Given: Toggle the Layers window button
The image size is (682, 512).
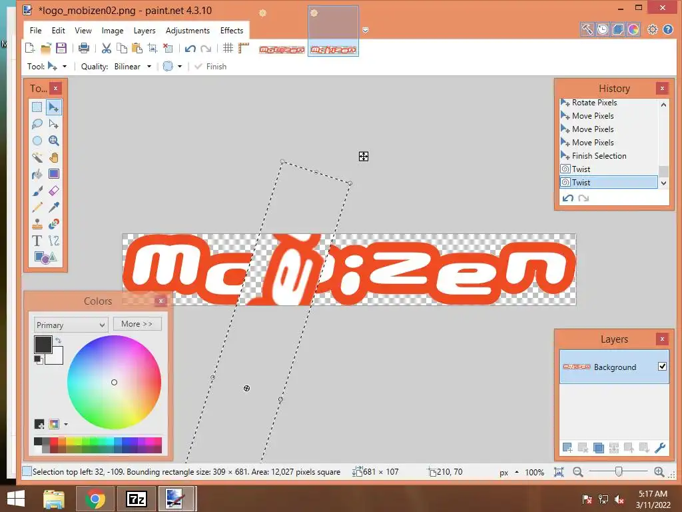Looking at the screenshot, I should (617, 29).
